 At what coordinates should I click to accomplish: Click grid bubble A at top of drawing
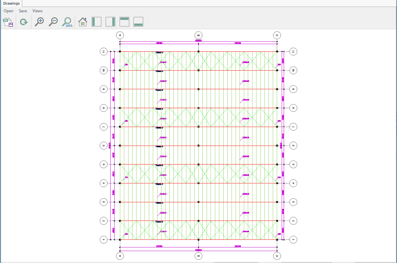120,35
